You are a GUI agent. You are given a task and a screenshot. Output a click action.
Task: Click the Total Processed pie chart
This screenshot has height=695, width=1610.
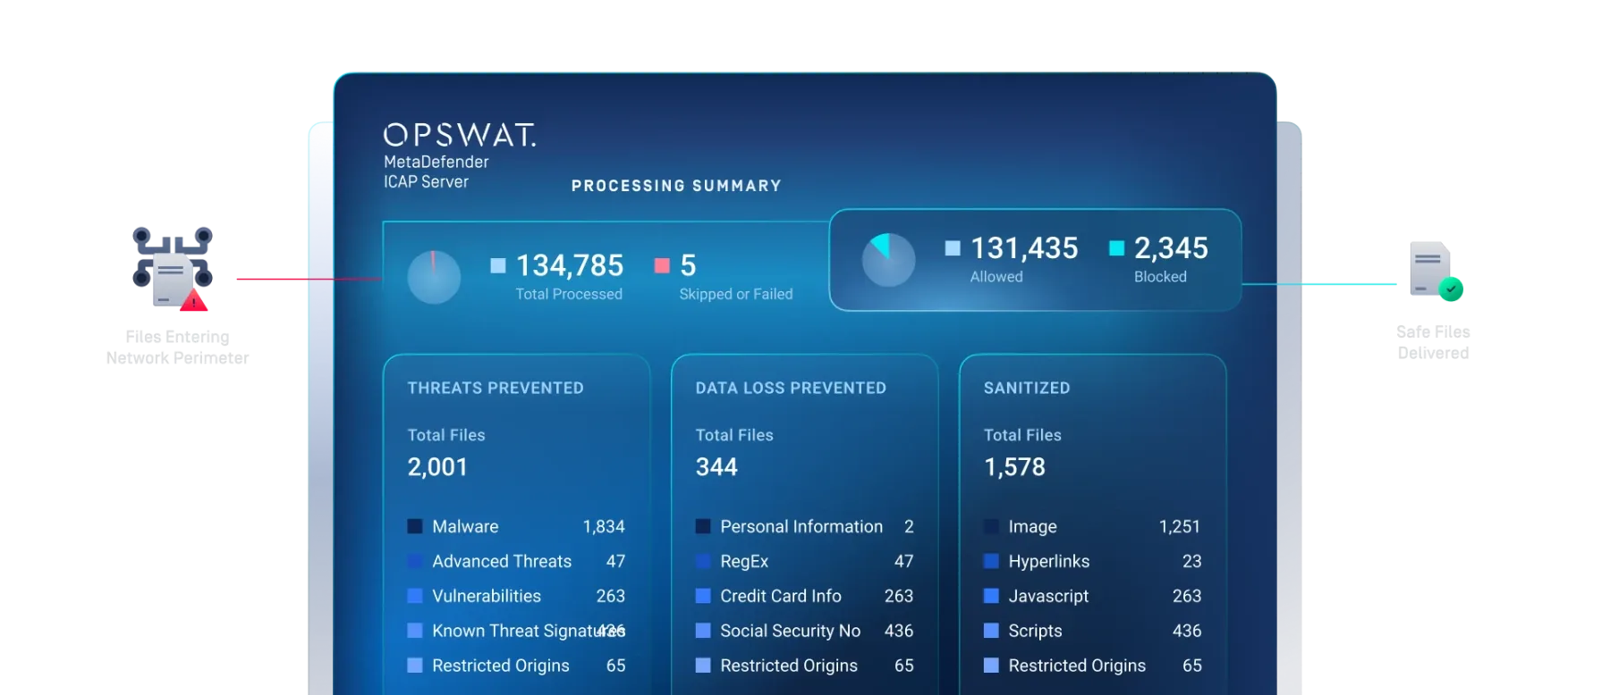point(434,277)
